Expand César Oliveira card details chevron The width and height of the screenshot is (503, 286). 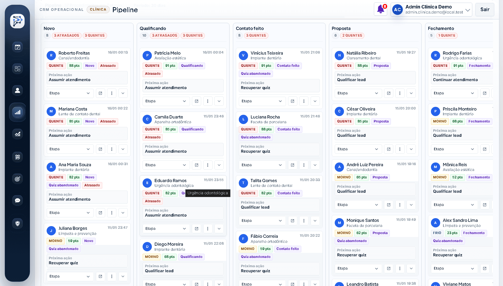tap(411, 149)
